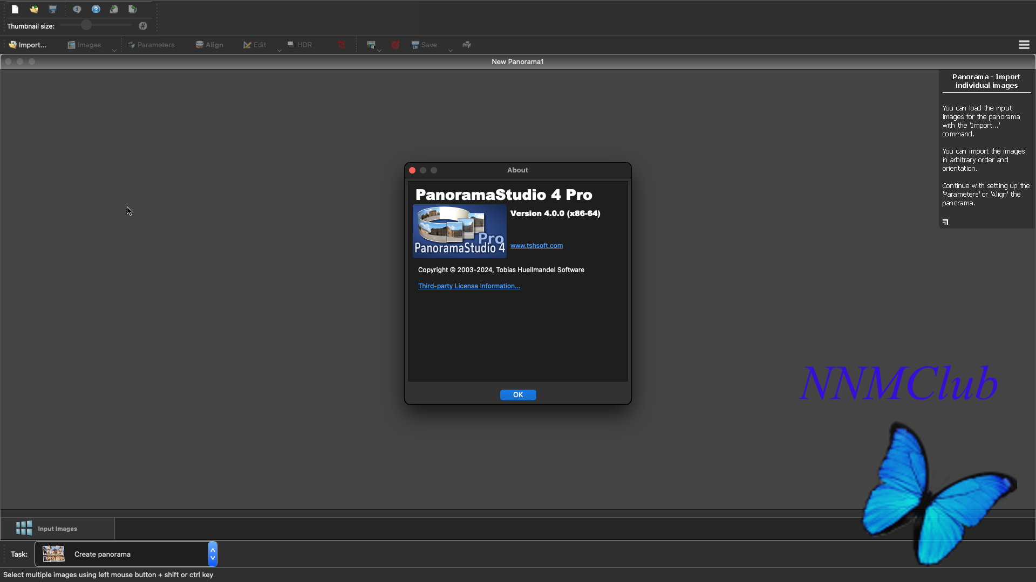1036x582 pixels.
Task: Open the Parameters toolbar item
Action: tap(151, 45)
